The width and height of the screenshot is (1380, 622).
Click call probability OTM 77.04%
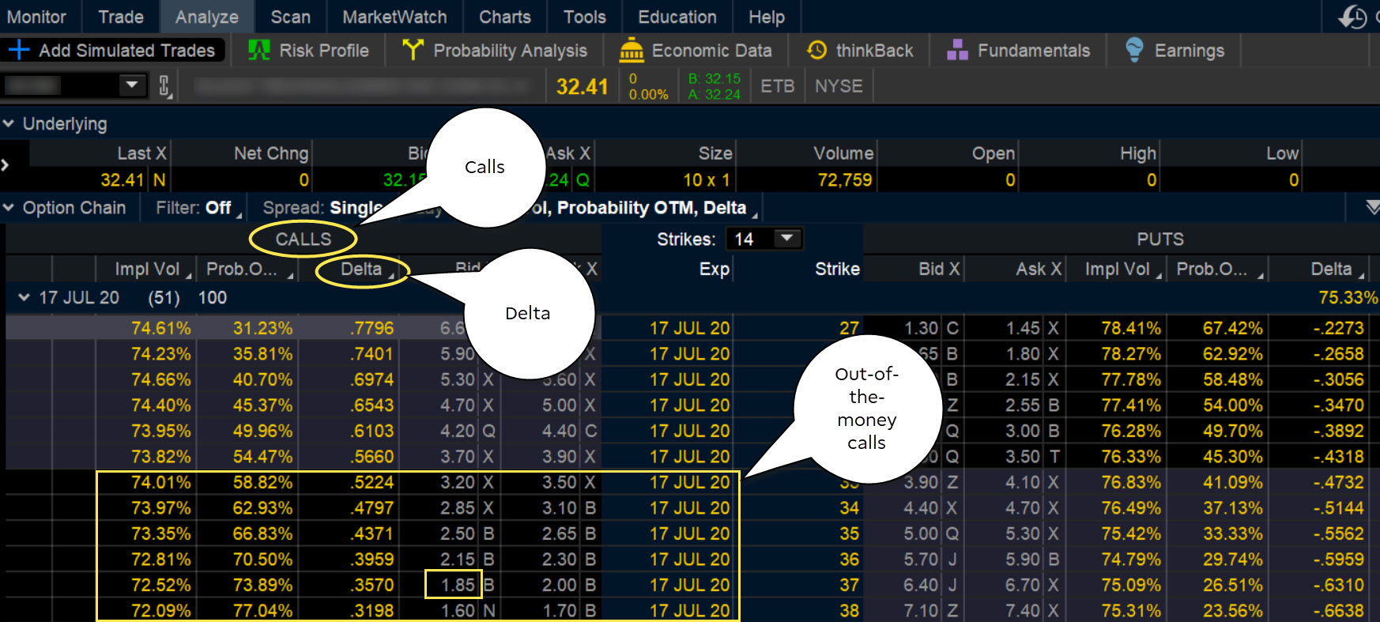(262, 610)
